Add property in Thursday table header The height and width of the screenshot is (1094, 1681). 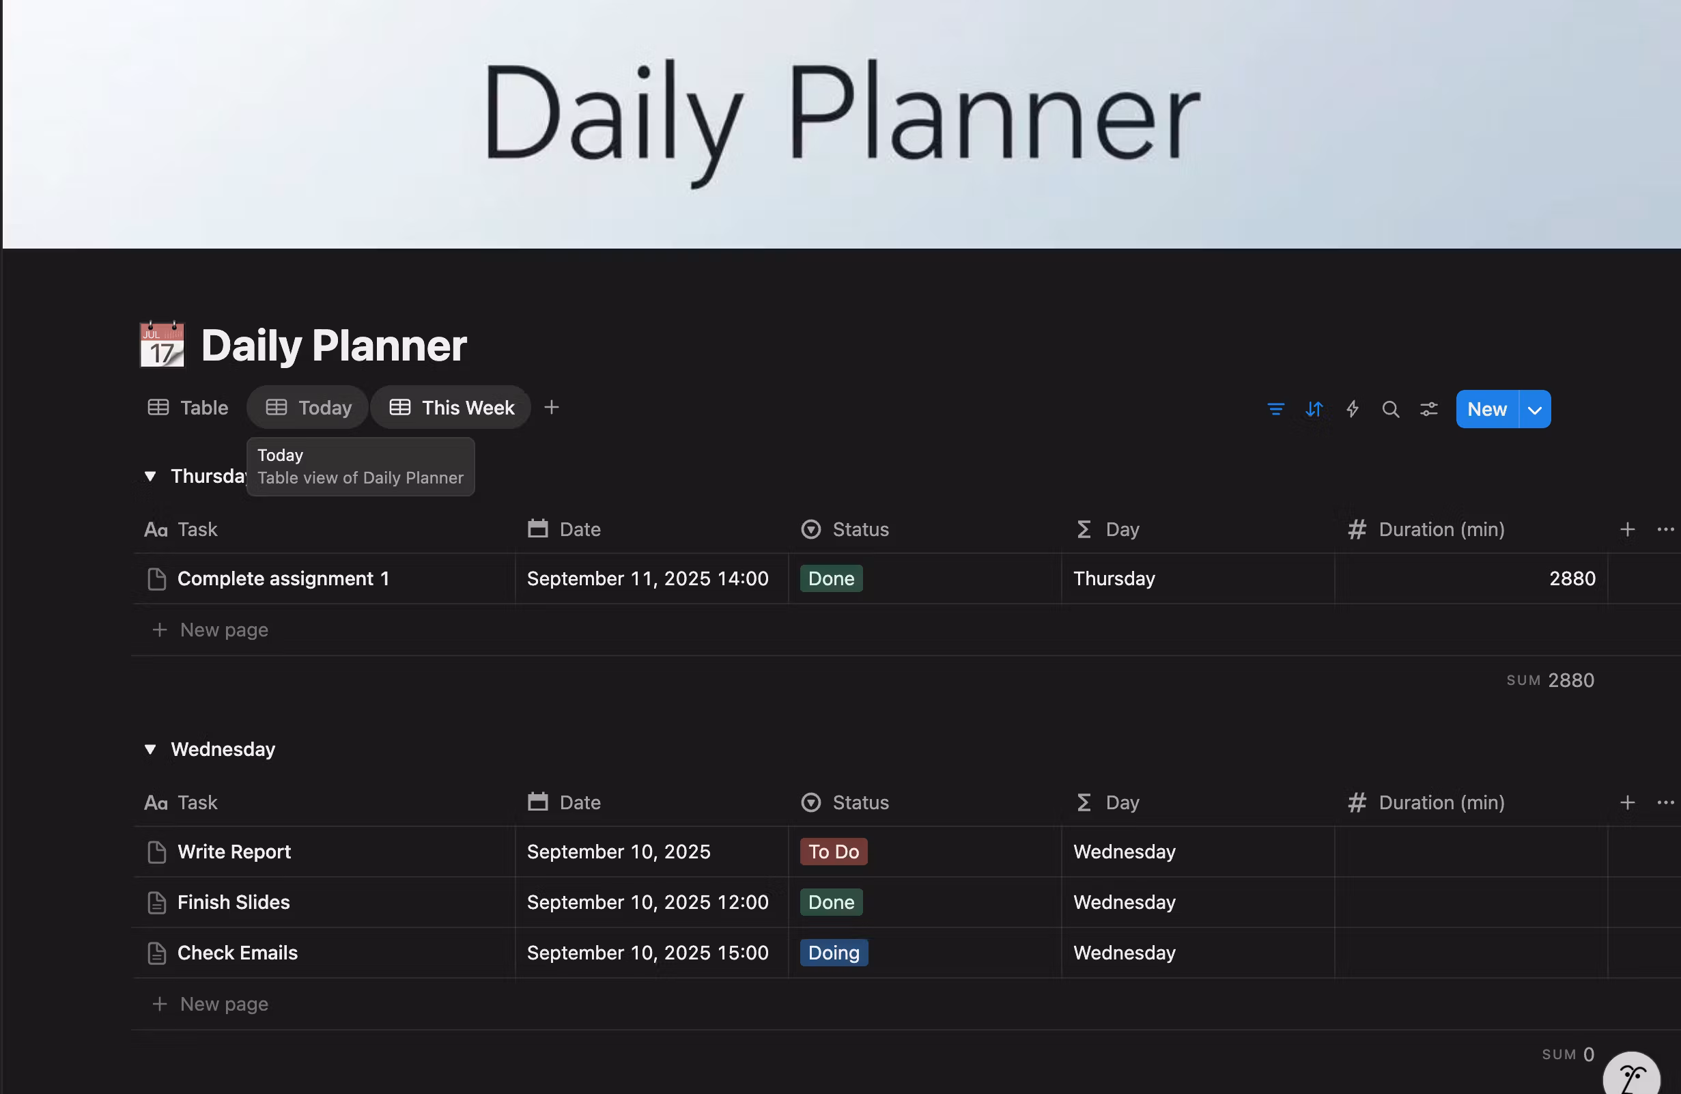[x=1626, y=529]
